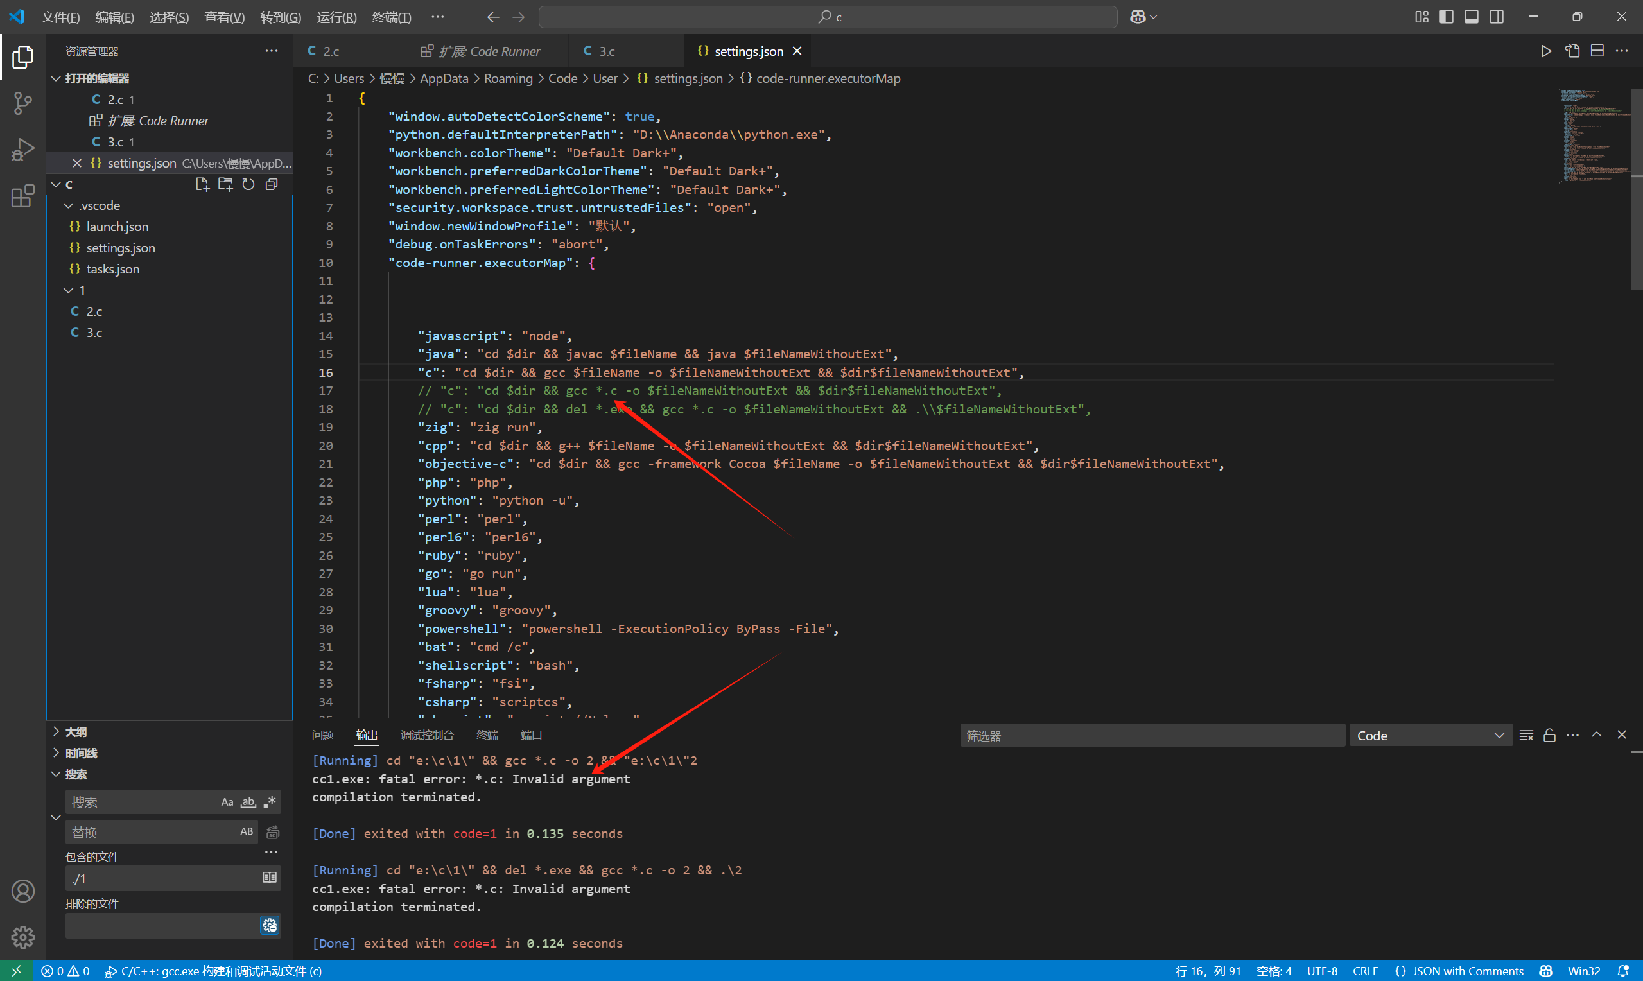
Task: Toggle Use Regular Expression in search
Action: tap(270, 802)
